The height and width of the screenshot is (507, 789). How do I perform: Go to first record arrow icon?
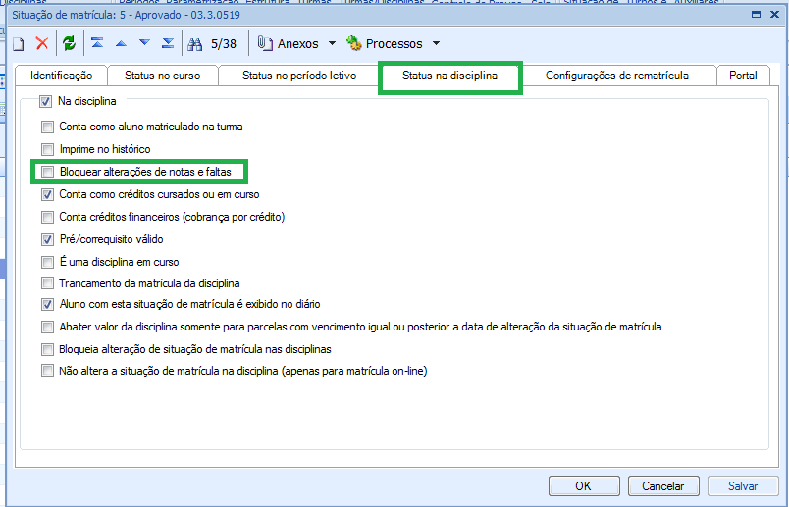(97, 43)
